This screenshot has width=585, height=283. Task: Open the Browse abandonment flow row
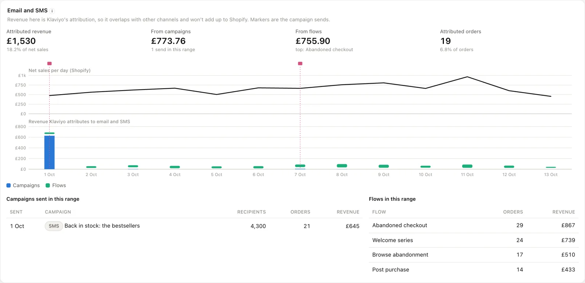tap(473, 255)
